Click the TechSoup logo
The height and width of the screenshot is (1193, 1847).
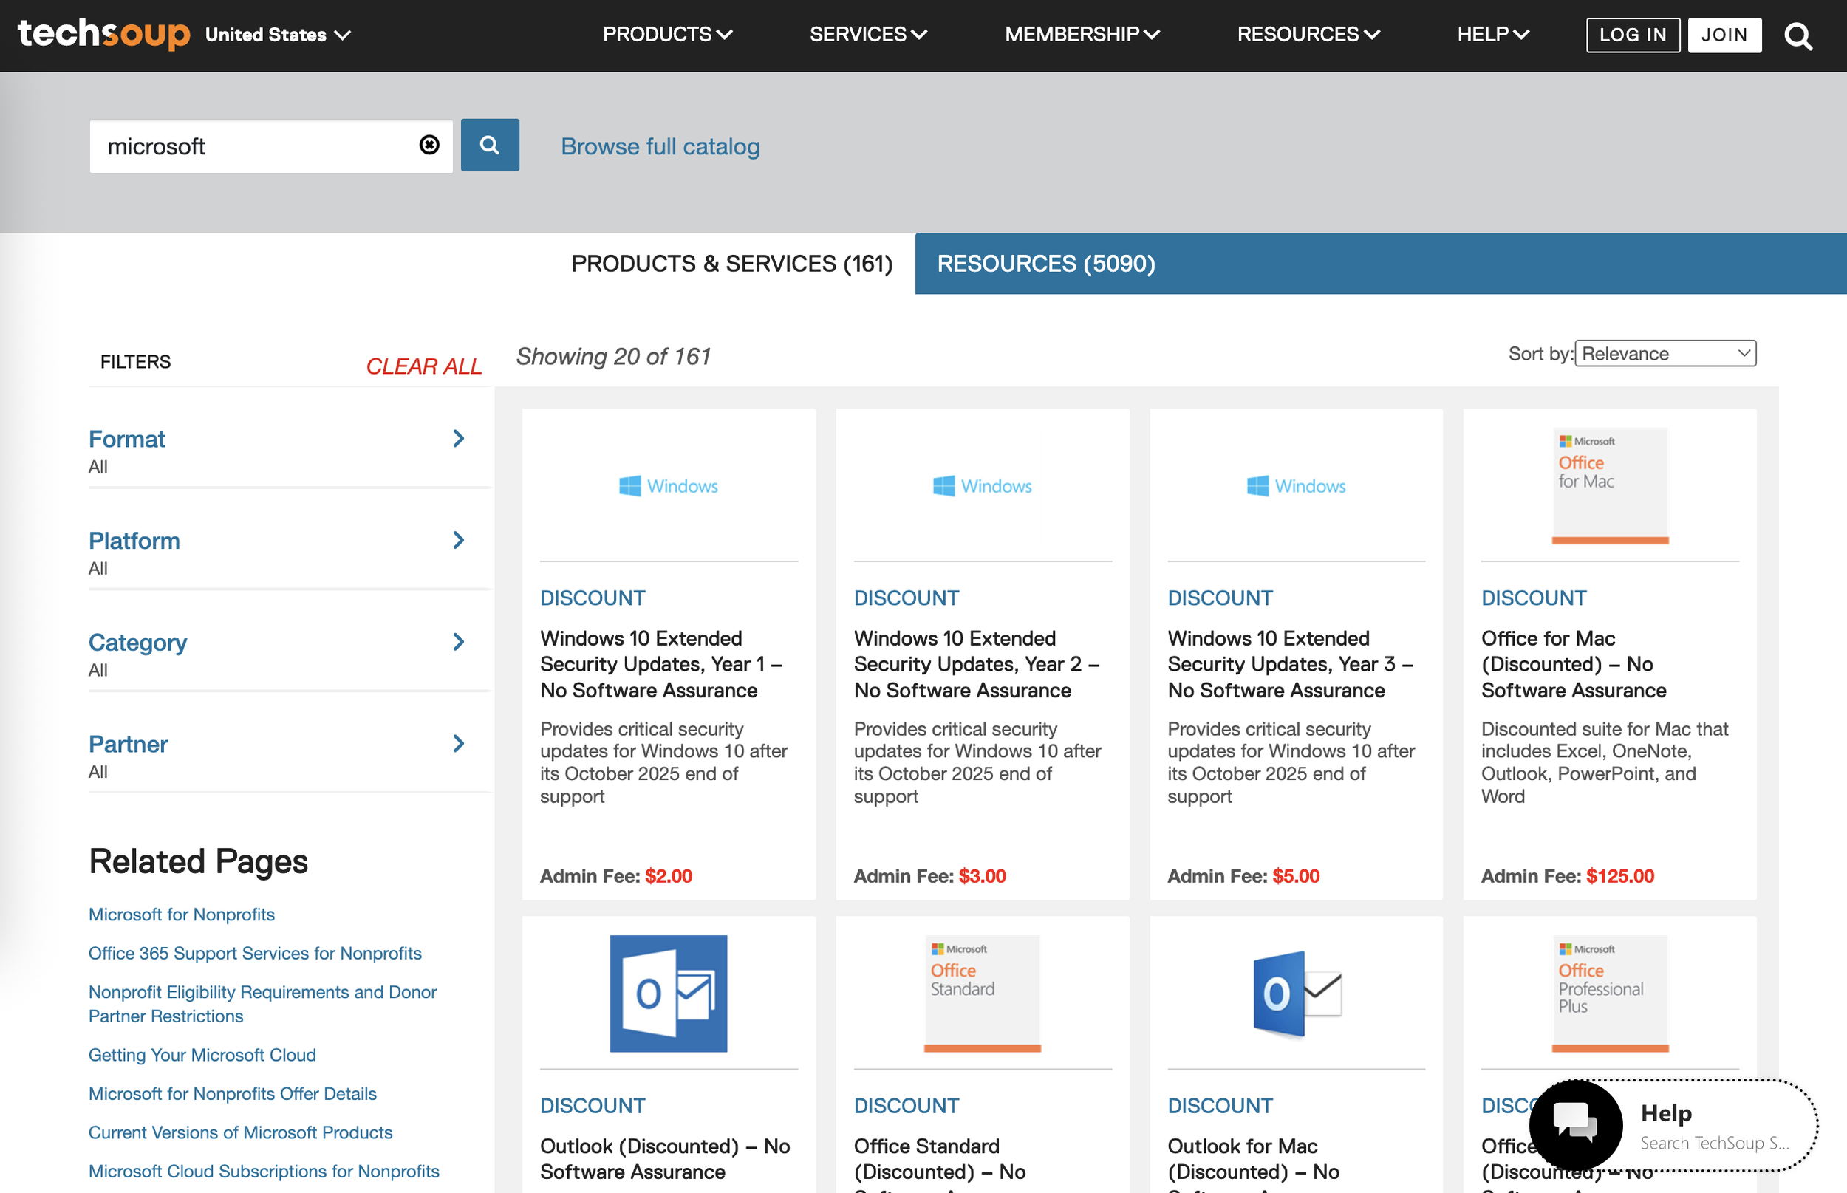[104, 34]
